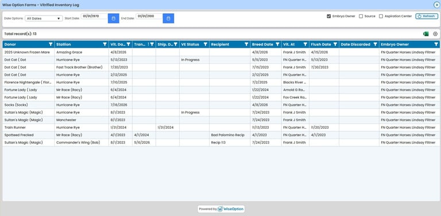Open the Ship Date column filter
This screenshot has height=216, width=441.
176,44
